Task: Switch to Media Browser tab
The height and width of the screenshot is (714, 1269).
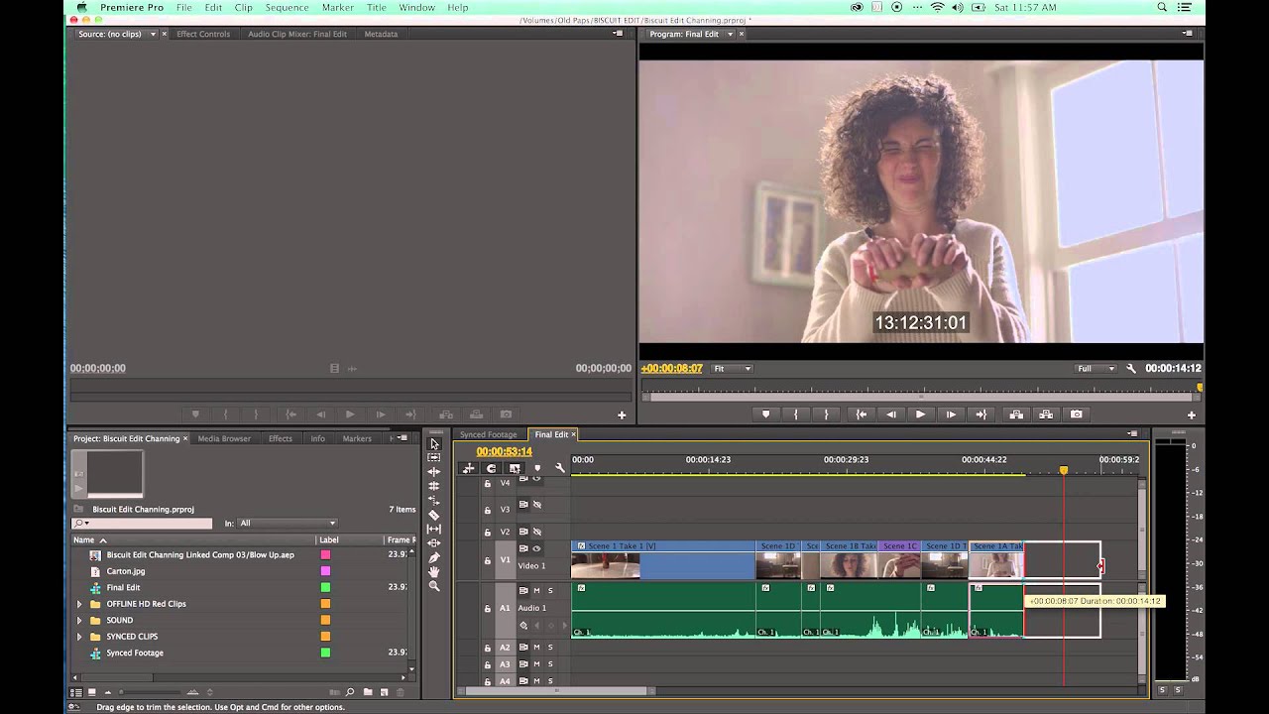Action: pyautogui.click(x=224, y=438)
